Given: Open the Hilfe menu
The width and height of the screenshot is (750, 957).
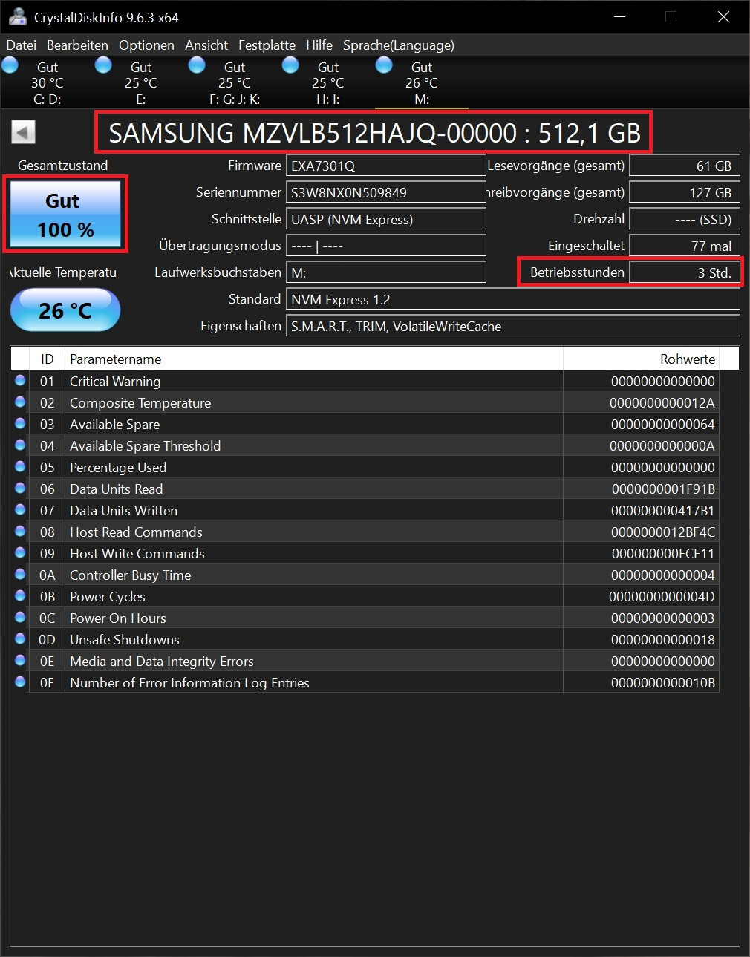Looking at the screenshot, I should tap(319, 45).
